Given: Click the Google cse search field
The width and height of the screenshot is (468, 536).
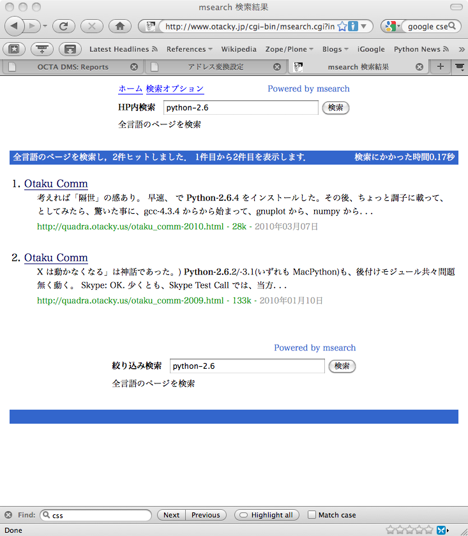Looking at the screenshot, I should pyautogui.click(x=428, y=26).
